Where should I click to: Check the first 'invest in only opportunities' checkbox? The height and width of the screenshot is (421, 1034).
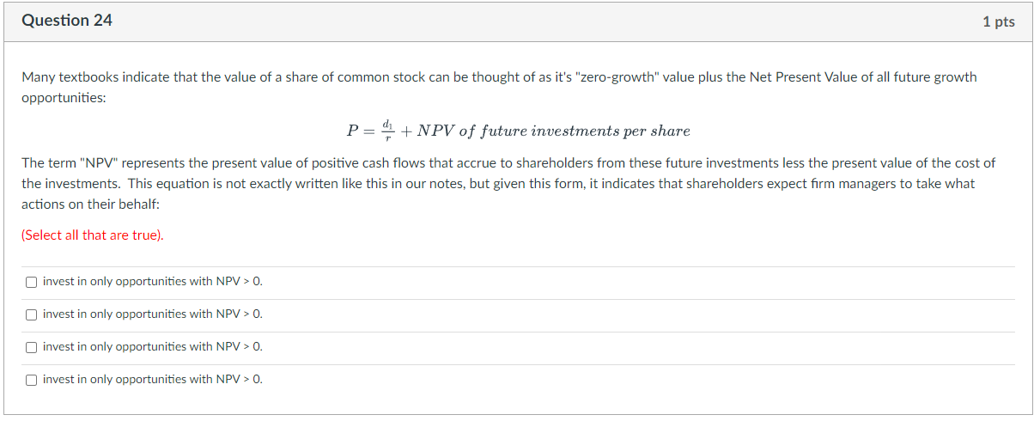31,282
